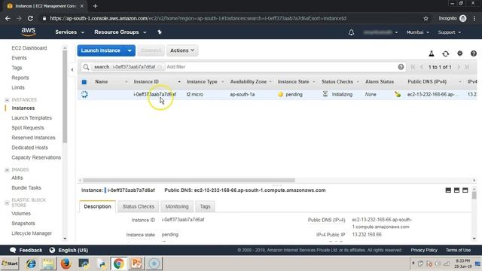The image size is (482, 271).
Task: Open Reserved Instances in sidebar
Action: (x=33, y=138)
